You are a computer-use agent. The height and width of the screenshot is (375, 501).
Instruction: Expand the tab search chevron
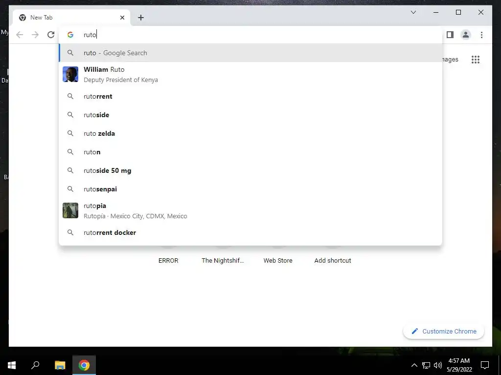[x=413, y=12]
